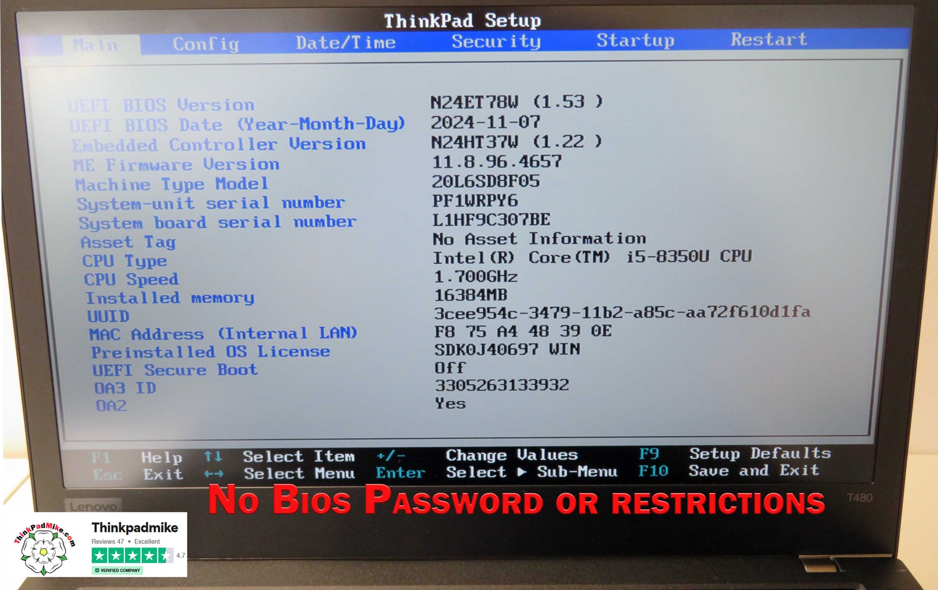938x590 pixels.
Task: Click the UEFI BIOS Version label
Action: coord(161,105)
